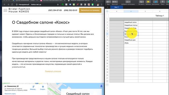Call the phone number (096) 392-83-01
This screenshot has height=95, width=169.
[71, 10]
